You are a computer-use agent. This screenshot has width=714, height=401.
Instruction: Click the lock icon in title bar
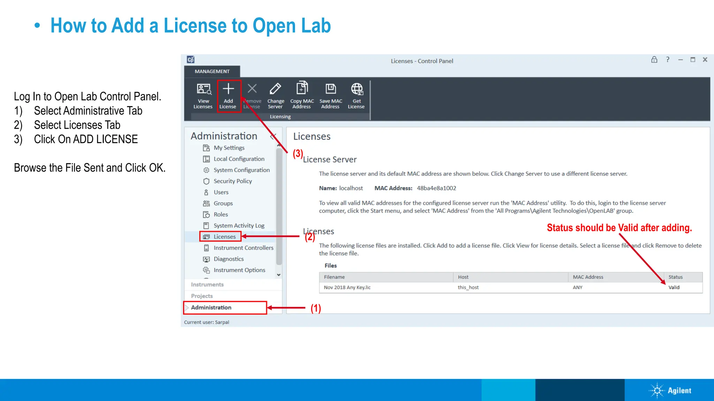(x=654, y=60)
